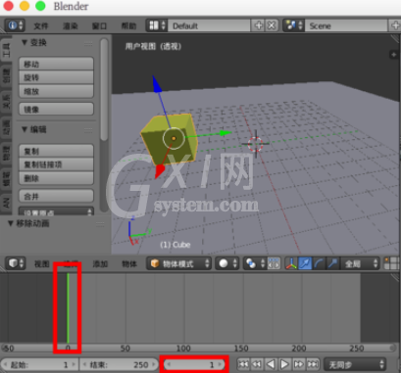Viewport: 401px width, 373px height.
Task: Open the 无同步 sync mode dropdown
Action: pos(355,364)
